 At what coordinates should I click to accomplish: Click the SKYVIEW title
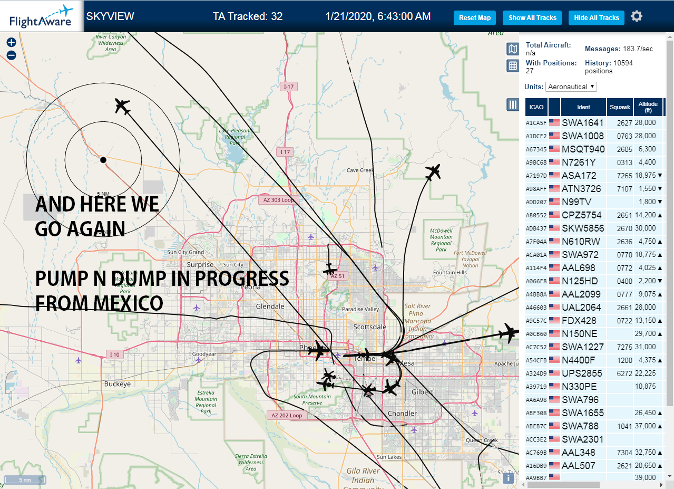[x=110, y=16]
